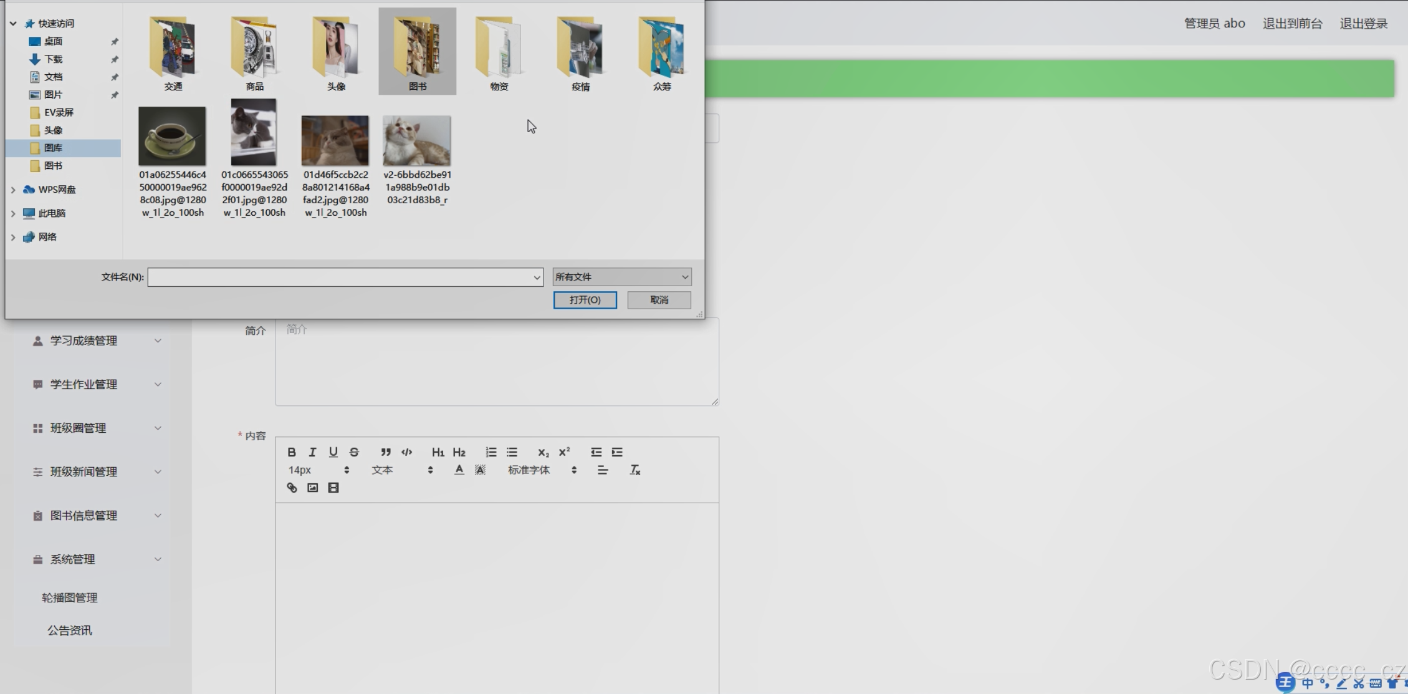Insert an image in the editor
Viewport: 1408px width, 694px height.
(x=312, y=488)
